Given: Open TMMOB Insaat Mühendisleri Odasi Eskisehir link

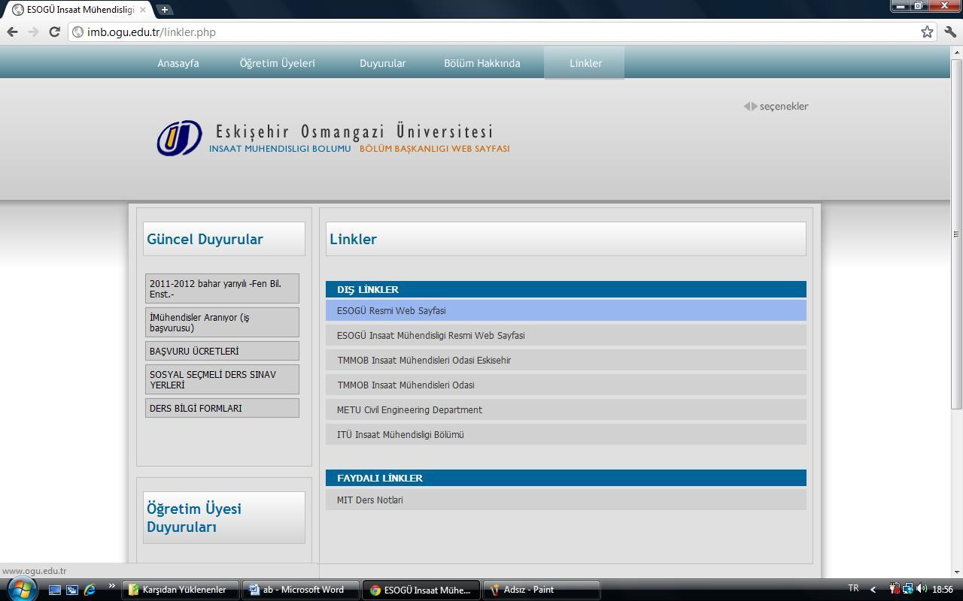Looking at the screenshot, I should coord(566,360).
